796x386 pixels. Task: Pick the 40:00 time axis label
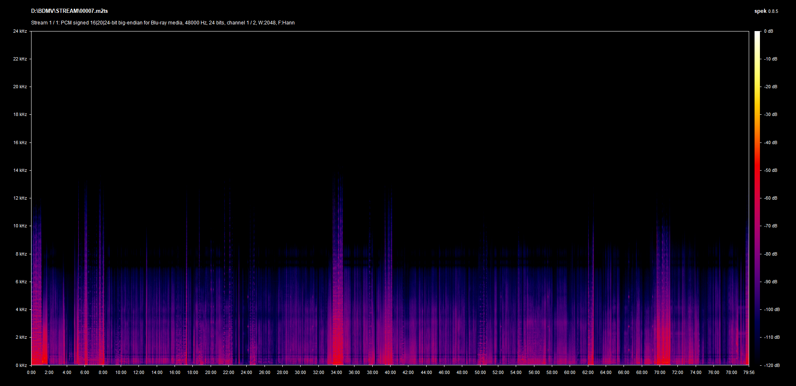tap(390, 372)
